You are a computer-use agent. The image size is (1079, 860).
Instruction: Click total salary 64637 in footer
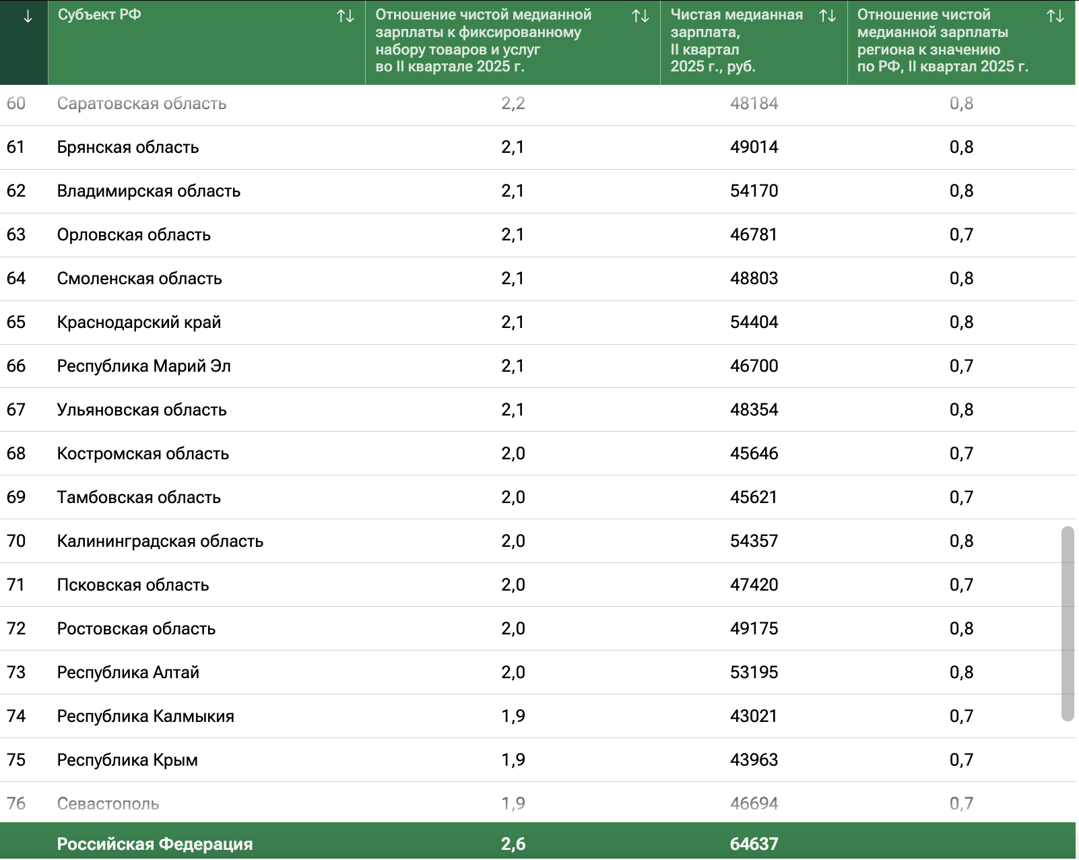click(754, 845)
